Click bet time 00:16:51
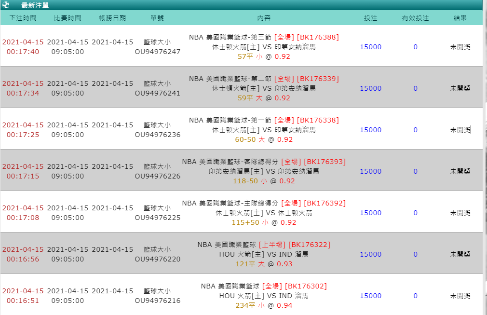 23,301
